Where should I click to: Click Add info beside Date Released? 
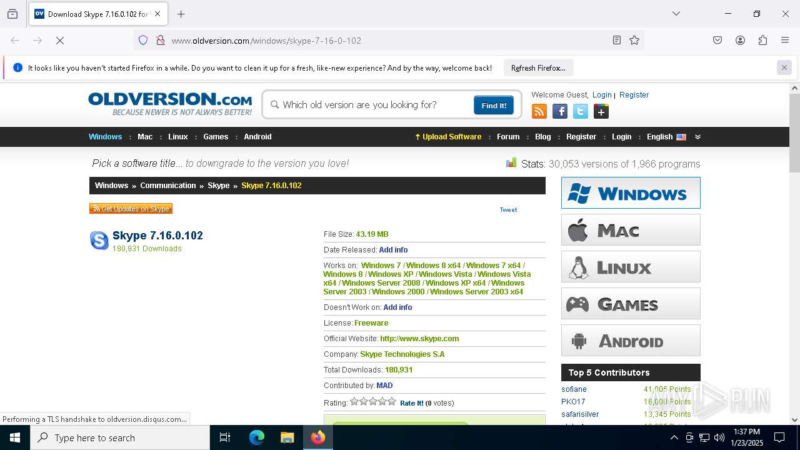coord(393,250)
